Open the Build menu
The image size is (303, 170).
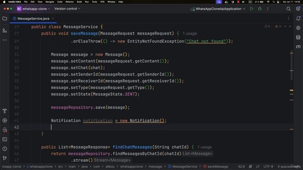[79, 2]
